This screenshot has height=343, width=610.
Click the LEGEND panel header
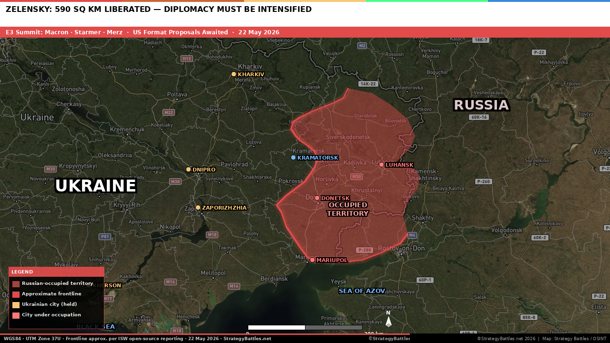pyautogui.click(x=56, y=272)
